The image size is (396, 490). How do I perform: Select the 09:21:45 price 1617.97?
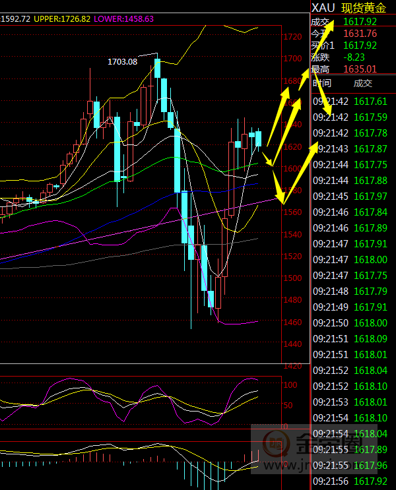point(370,197)
